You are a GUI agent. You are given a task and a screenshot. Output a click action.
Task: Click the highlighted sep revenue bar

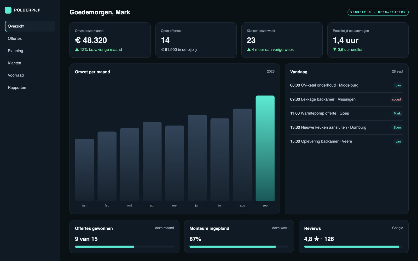(x=265, y=148)
